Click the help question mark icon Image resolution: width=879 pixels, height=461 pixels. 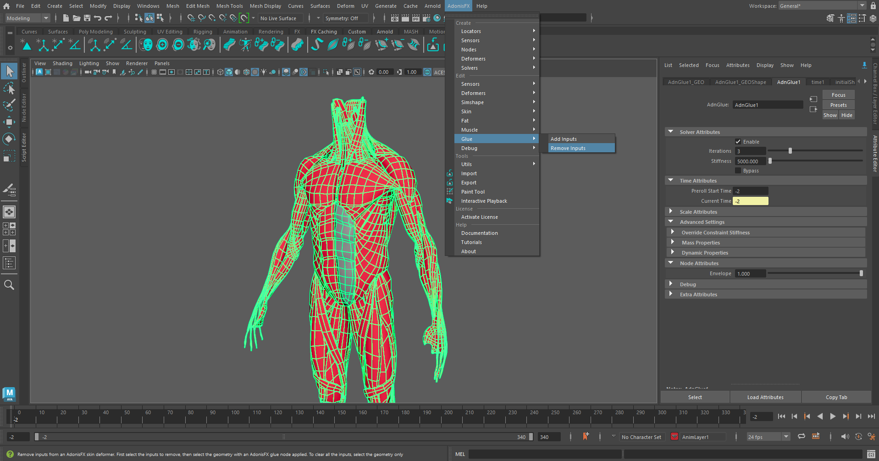tap(10, 454)
